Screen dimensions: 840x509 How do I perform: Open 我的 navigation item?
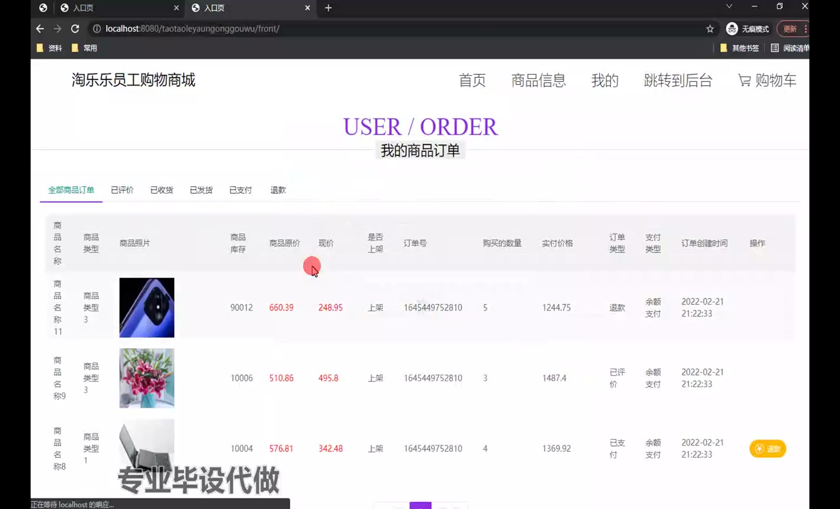[x=605, y=81]
